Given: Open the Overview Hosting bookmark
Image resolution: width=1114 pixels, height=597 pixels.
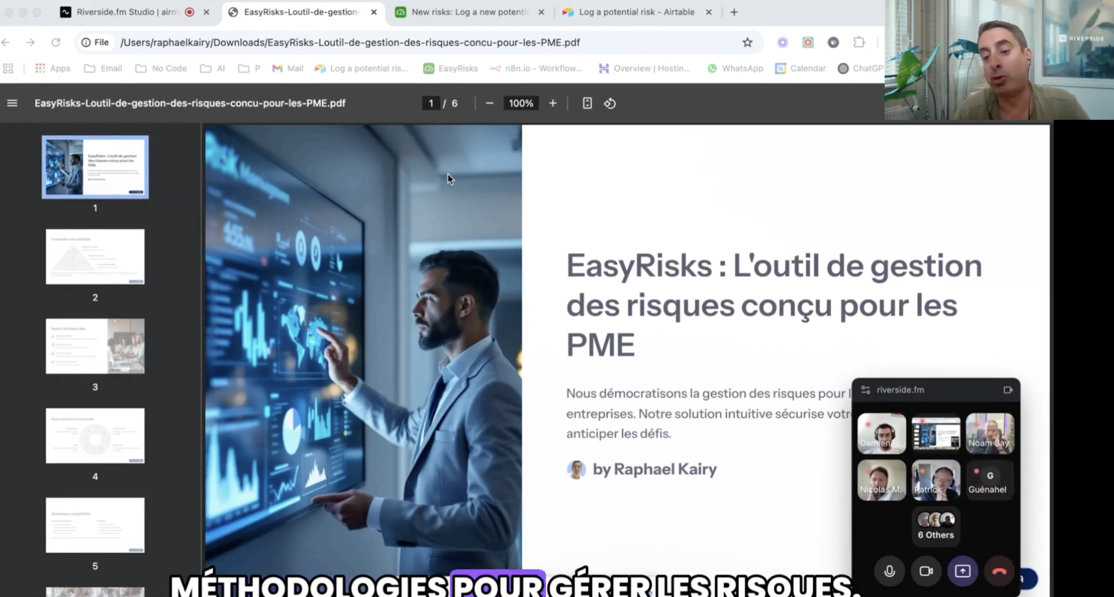Looking at the screenshot, I should pyautogui.click(x=645, y=68).
